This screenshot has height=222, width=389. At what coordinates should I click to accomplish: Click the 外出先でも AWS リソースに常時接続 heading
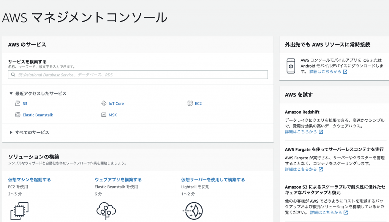tap(327, 45)
